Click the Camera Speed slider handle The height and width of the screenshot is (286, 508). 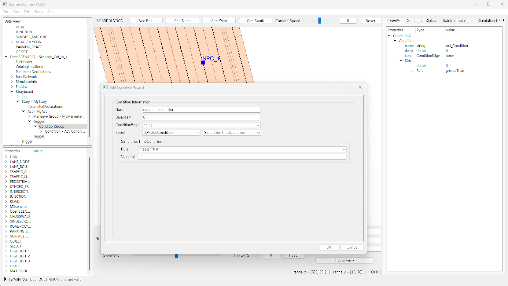320,21
